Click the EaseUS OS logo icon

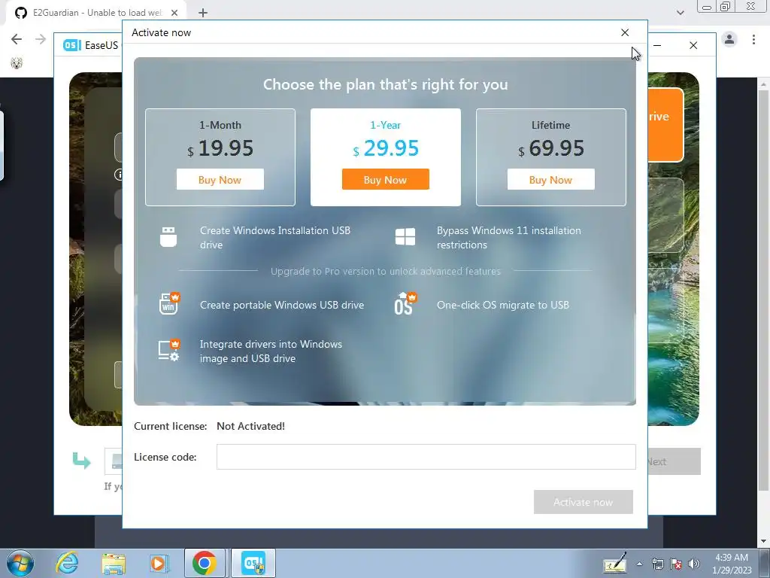(71, 45)
